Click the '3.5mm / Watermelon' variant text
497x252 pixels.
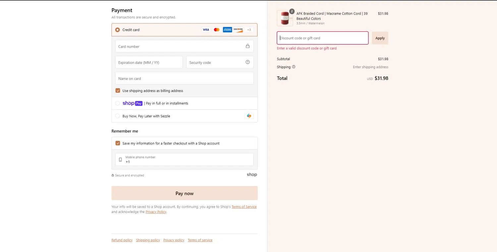point(310,24)
